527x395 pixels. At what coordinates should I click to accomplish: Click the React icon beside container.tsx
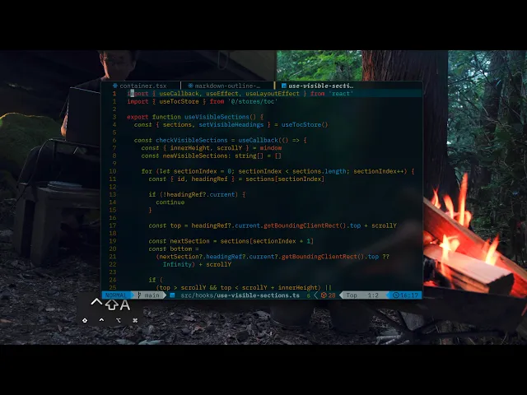pos(115,86)
